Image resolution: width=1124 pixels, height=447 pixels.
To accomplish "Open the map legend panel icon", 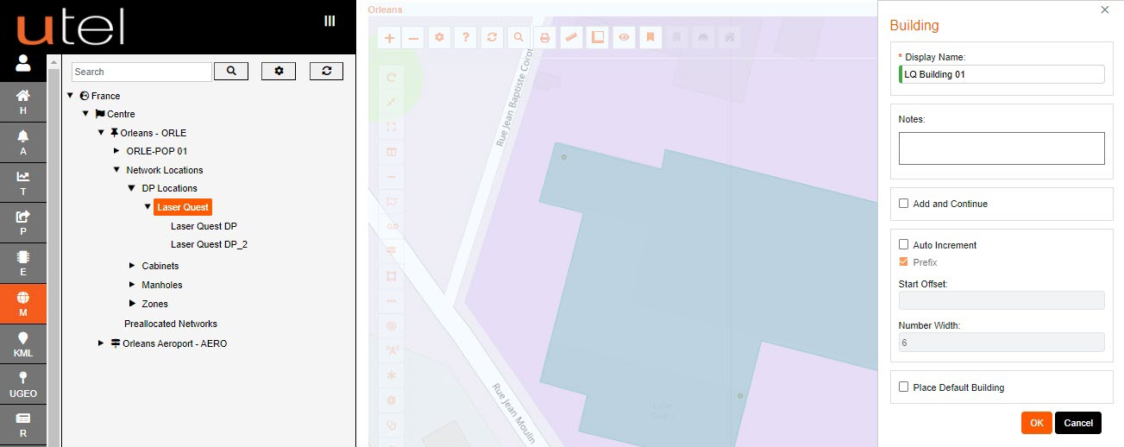I will tap(597, 38).
